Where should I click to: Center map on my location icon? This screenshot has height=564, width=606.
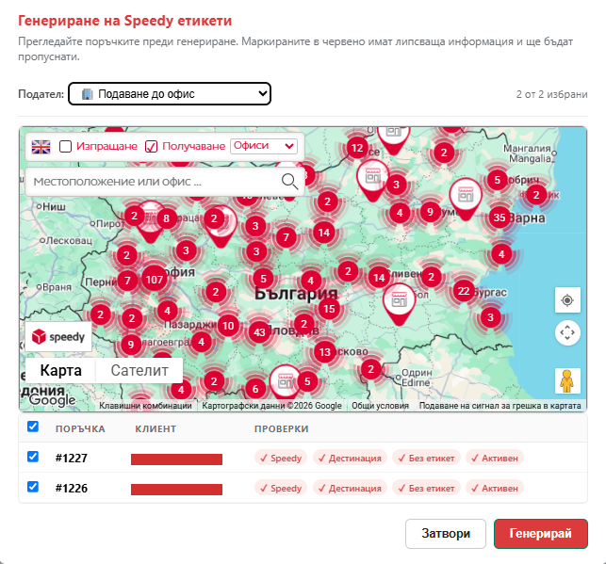pyautogui.click(x=567, y=300)
